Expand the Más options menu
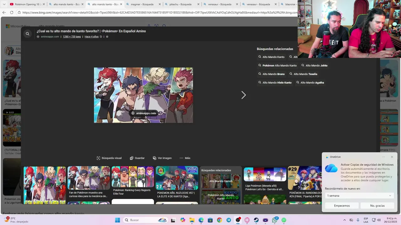Image resolution: width=401 pixels, height=225 pixels. (185, 158)
